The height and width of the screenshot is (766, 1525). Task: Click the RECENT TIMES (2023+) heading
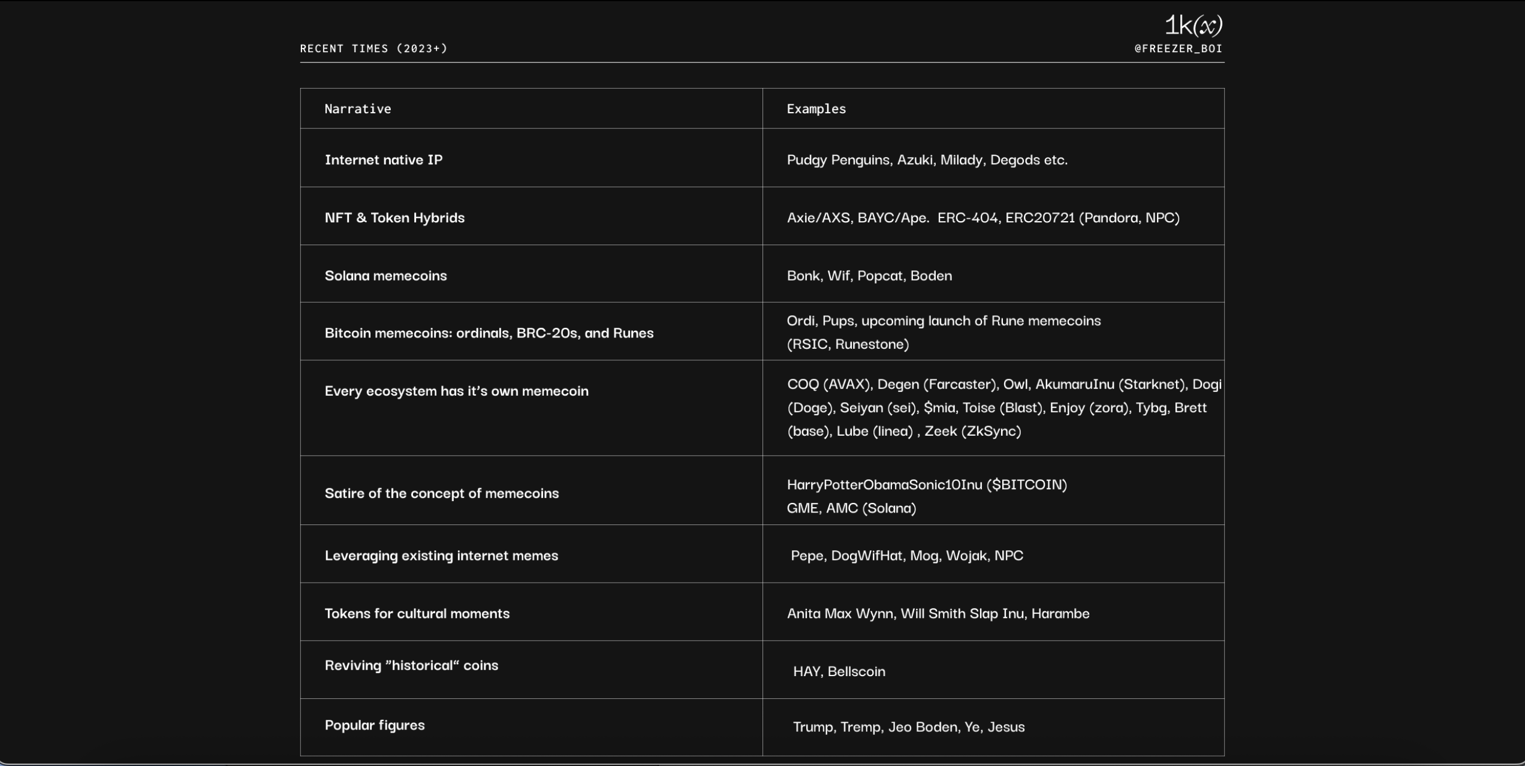(373, 49)
